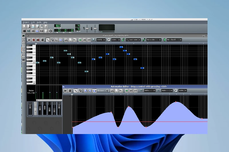Toggle discrete progression in Automation Editor

point(86,91)
